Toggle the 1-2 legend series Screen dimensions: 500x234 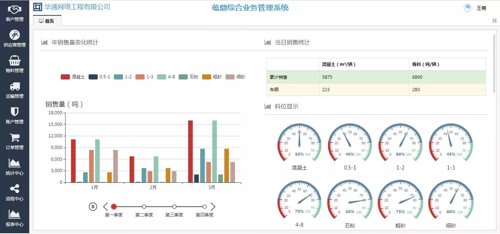tap(123, 77)
